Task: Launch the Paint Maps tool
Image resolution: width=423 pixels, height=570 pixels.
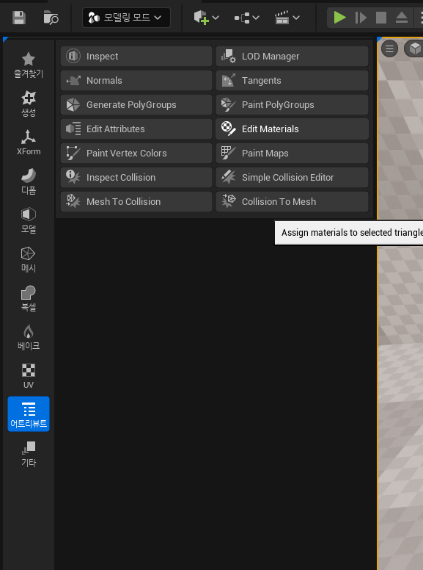Action: 292,153
